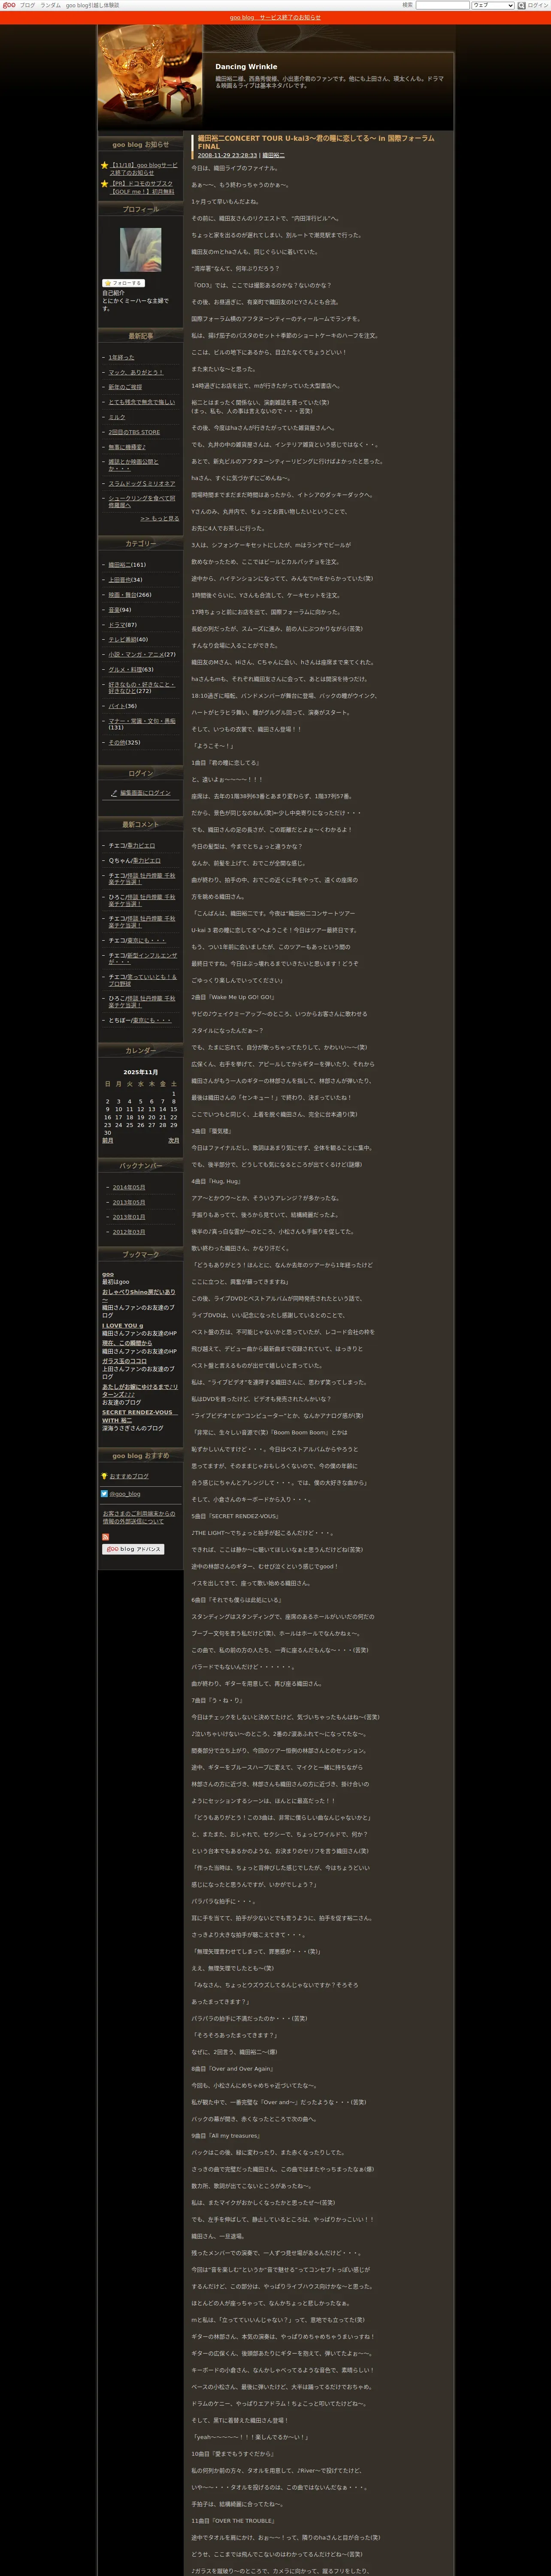Screen dimensions: 551x2576
Task: Open the goo blog サービス終了のお知らせ banner link
Action: pyautogui.click(x=275, y=18)
